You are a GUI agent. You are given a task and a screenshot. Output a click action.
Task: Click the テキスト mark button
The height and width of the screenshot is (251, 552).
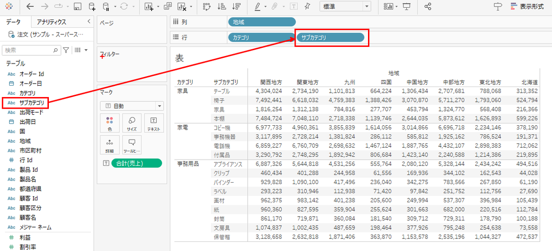[x=154, y=123]
